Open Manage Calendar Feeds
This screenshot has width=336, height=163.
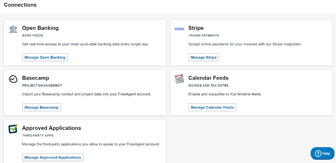pos(212,107)
